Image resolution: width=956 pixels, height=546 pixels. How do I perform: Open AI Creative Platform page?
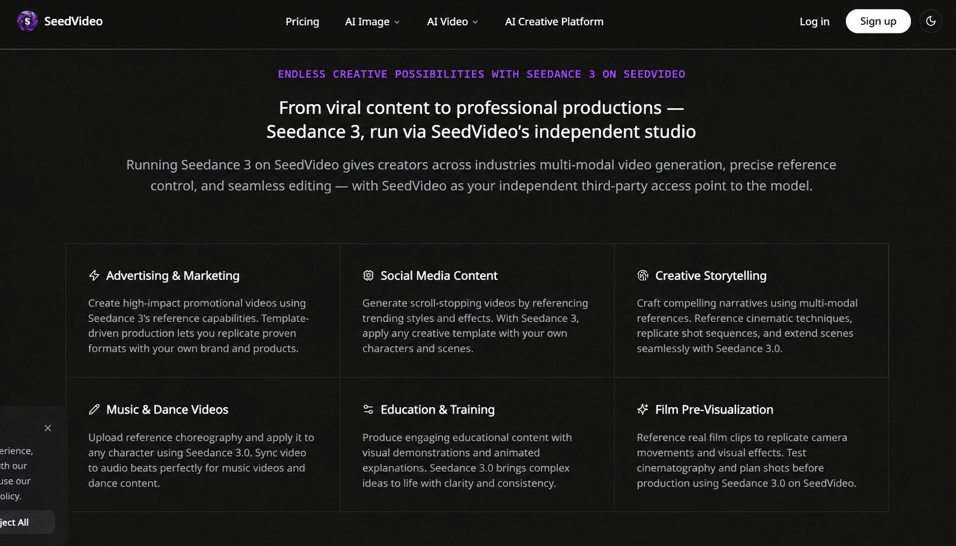coord(554,21)
